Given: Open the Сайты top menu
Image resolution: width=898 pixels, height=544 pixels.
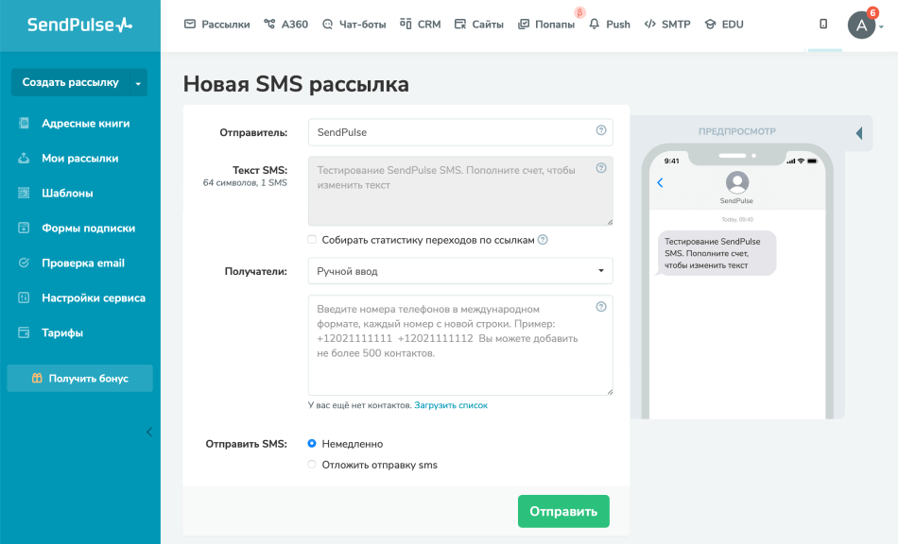Looking at the screenshot, I should [x=479, y=24].
